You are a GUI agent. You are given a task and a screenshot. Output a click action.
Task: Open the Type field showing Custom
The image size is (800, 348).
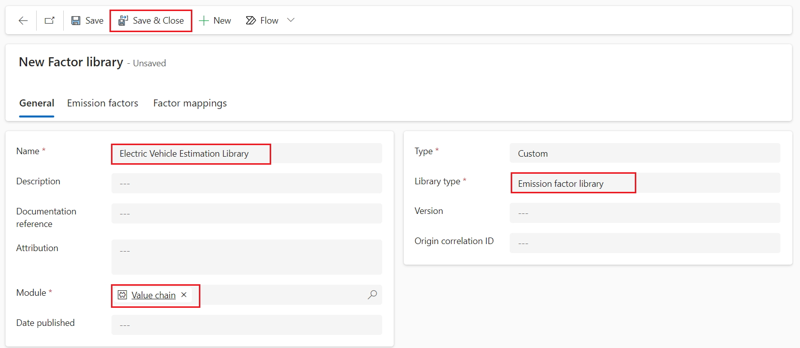tap(645, 153)
